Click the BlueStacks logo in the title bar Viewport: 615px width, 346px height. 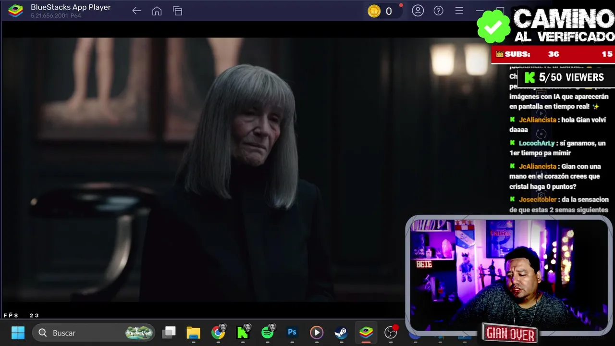point(16,11)
